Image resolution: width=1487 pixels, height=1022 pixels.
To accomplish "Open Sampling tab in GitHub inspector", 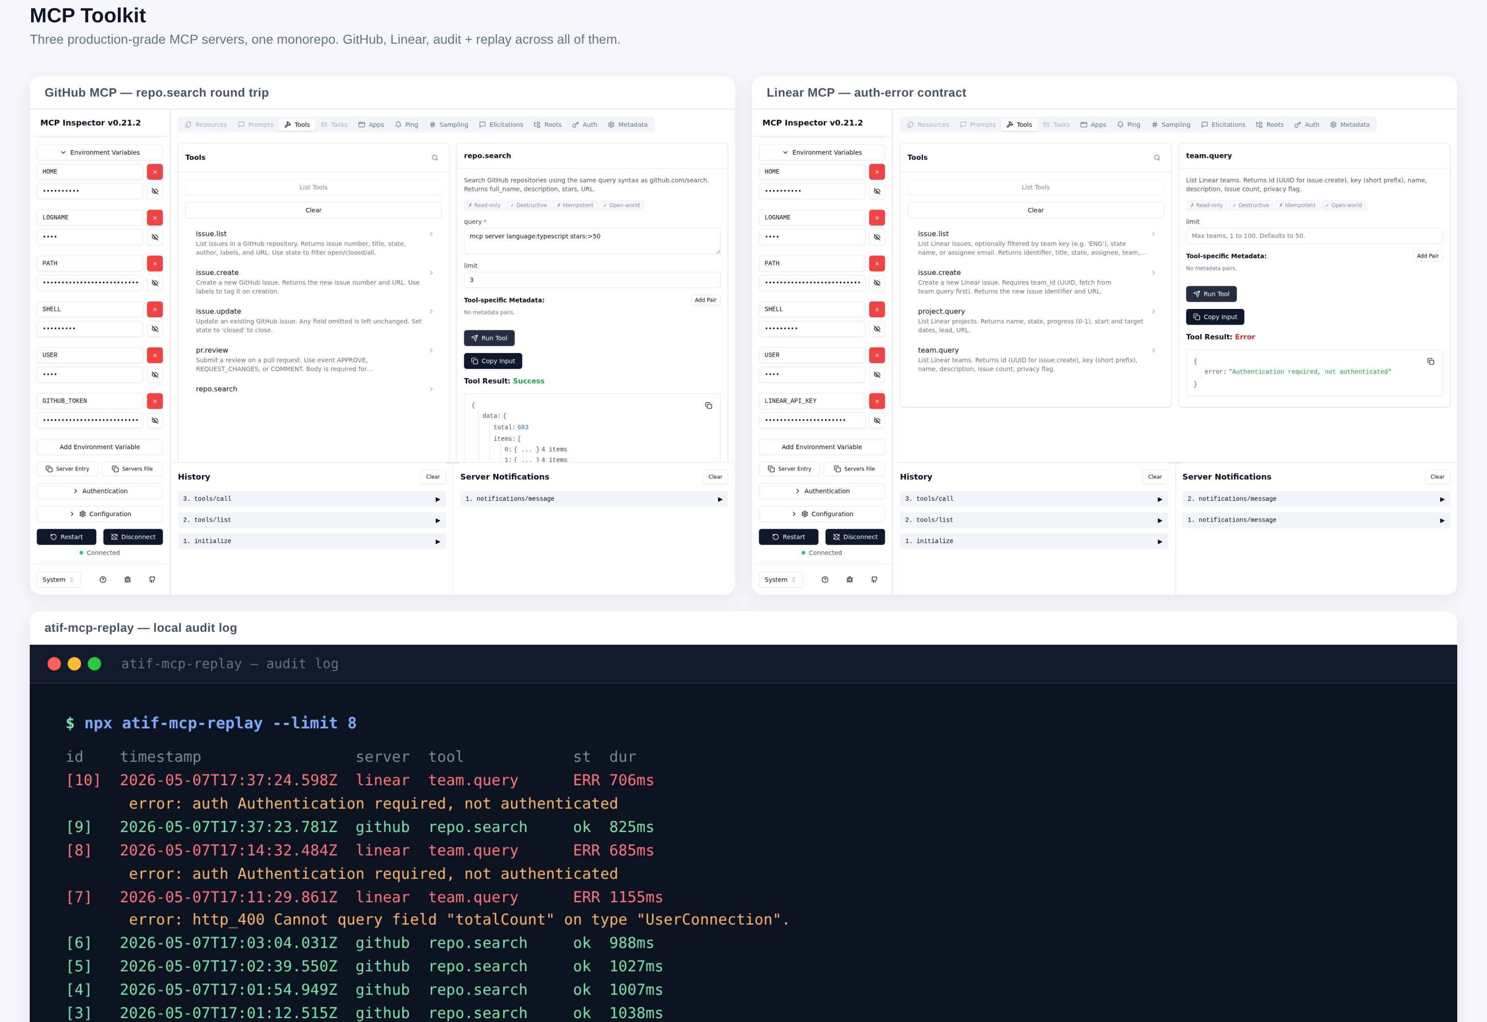I will [449, 125].
